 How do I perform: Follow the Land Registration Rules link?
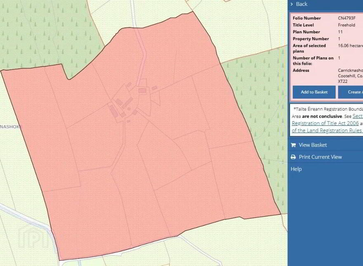point(327,131)
